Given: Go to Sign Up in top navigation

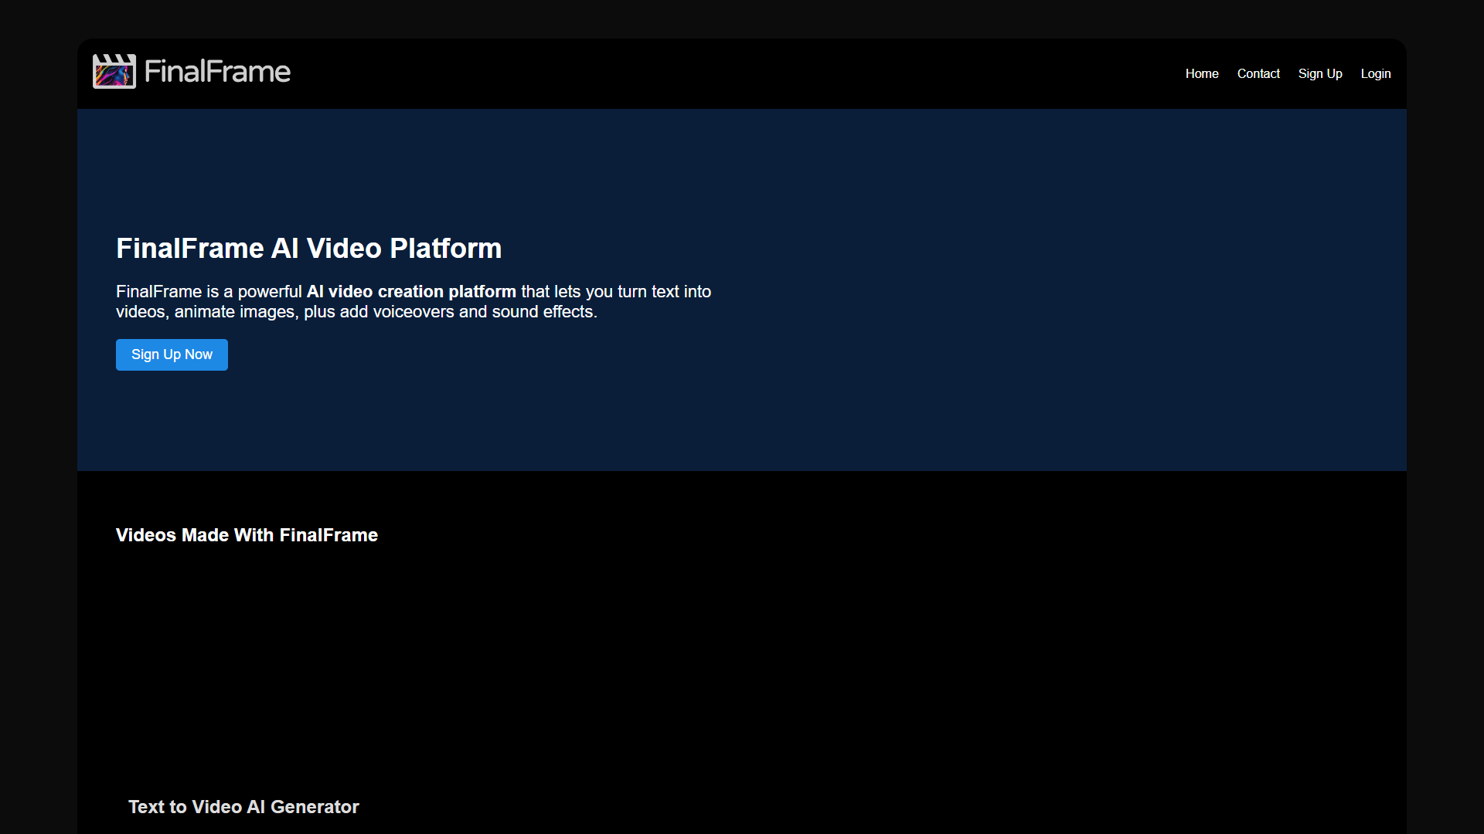Looking at the screenshot, I should 1320,73.
